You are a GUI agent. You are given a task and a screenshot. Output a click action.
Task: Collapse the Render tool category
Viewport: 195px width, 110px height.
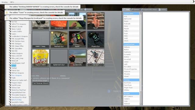131,94
